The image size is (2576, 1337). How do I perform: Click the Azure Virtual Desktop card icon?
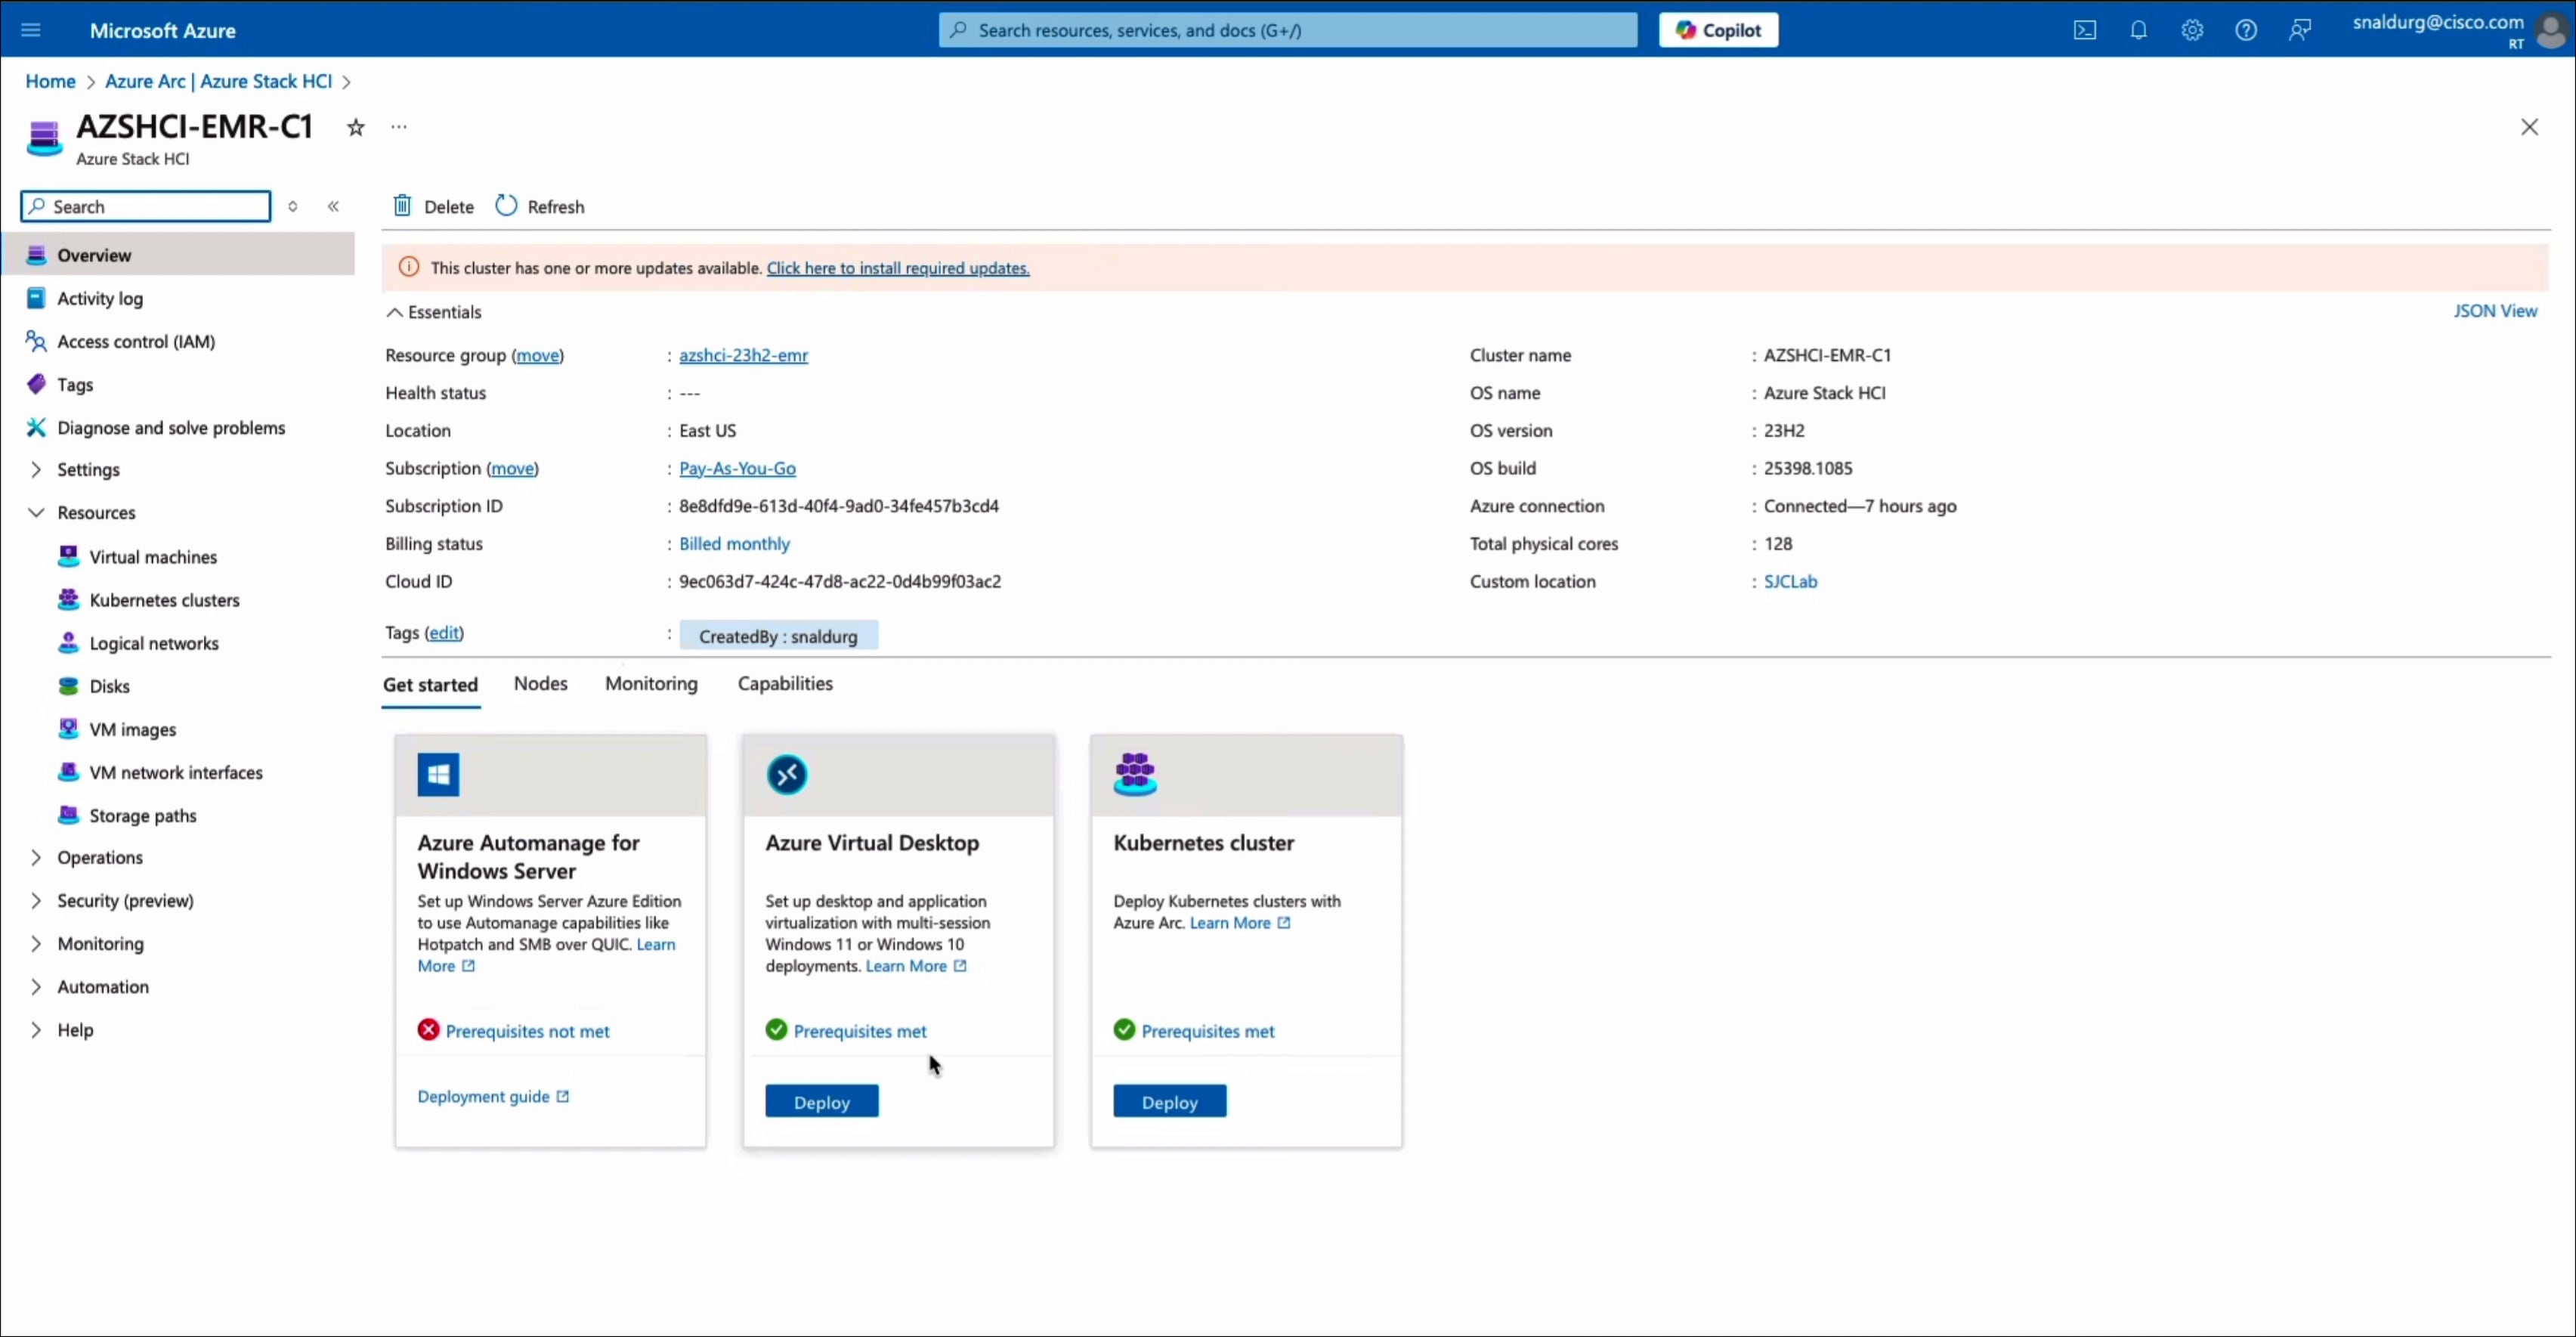[787, 775]
